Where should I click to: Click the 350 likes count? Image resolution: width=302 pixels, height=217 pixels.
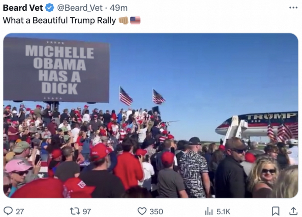[156, 212]
